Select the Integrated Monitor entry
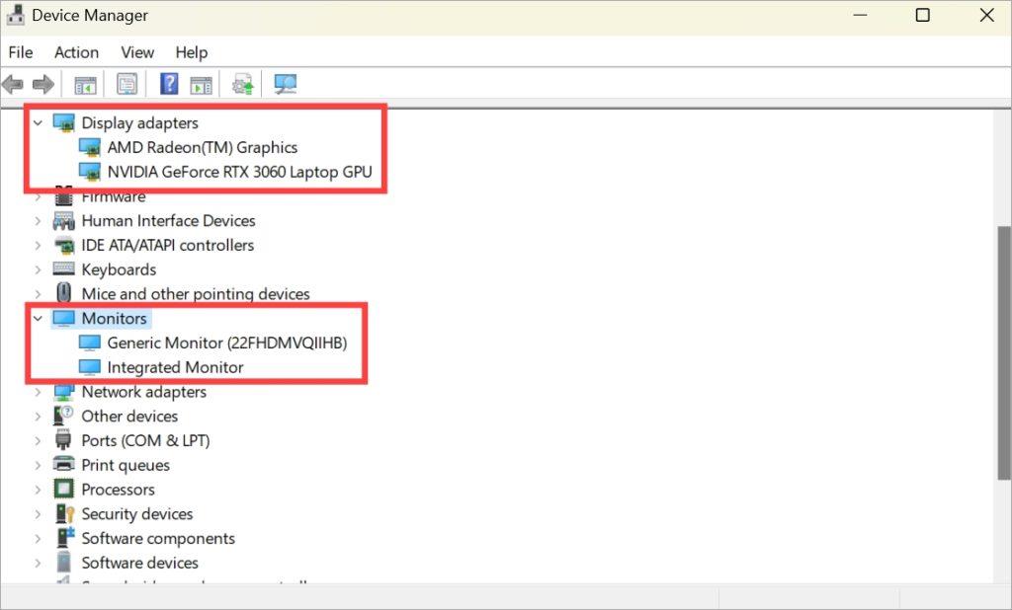 tap(175, 367)
